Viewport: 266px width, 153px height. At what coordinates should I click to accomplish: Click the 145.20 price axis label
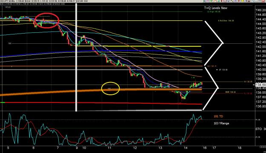coord(261,10)
